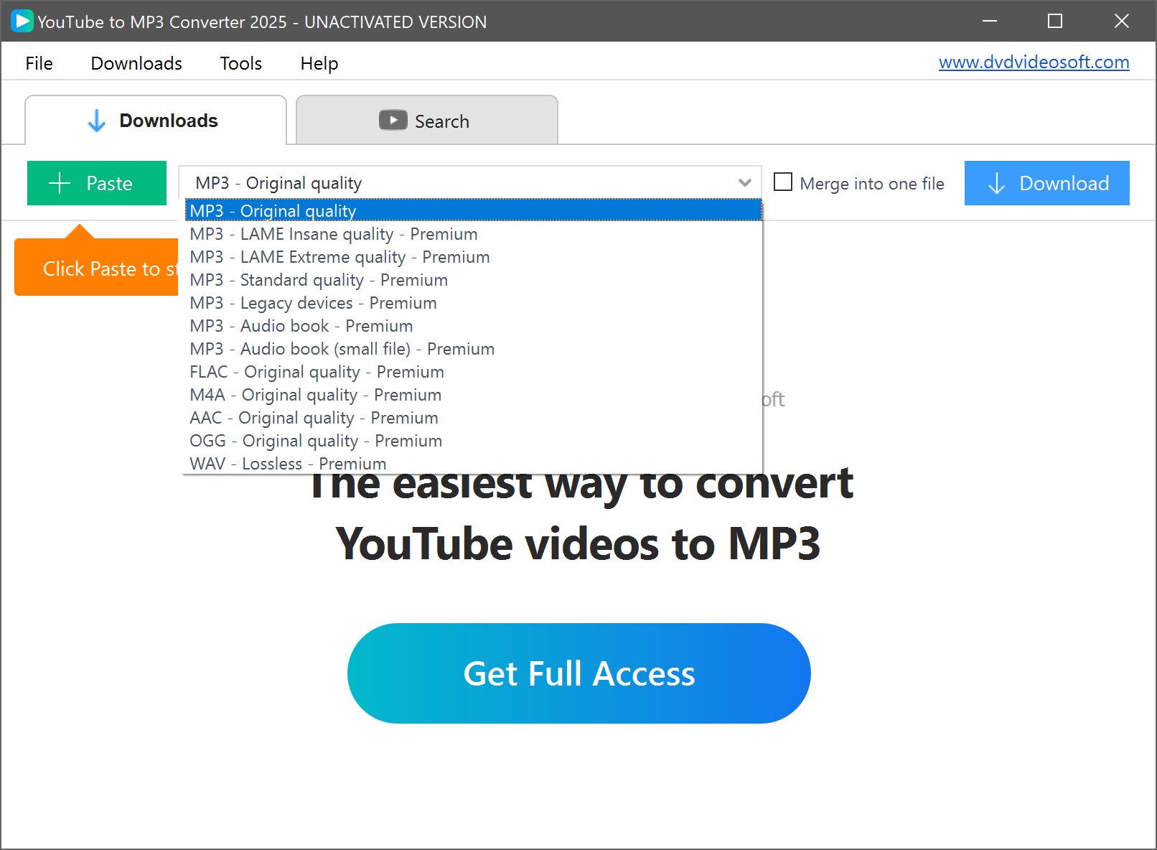Select MP3 - Original quality option
This screenshot has height=850, width=1157.
(x=474, y=210)
